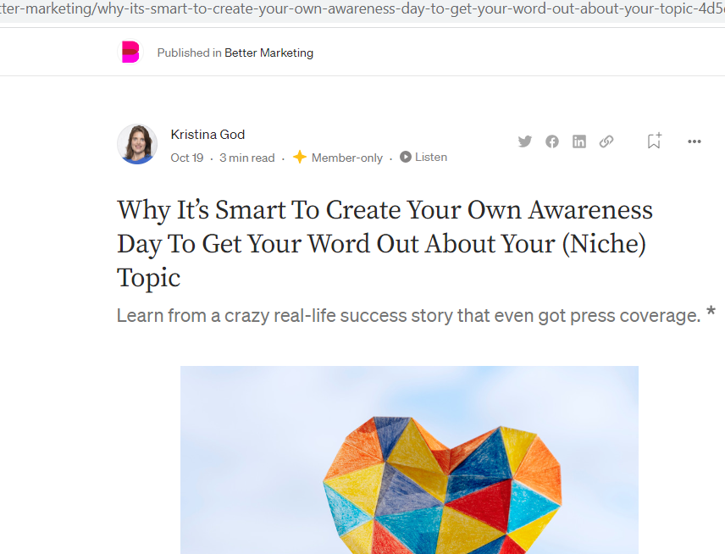Open the Better Marketing publication link

(x=268, y=53)
